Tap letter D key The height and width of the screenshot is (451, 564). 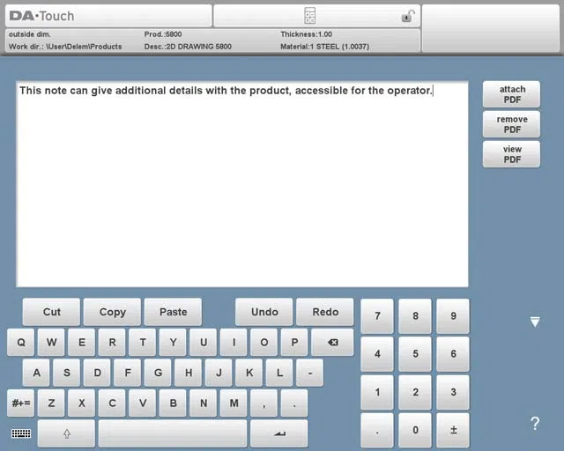pos(97,373)
